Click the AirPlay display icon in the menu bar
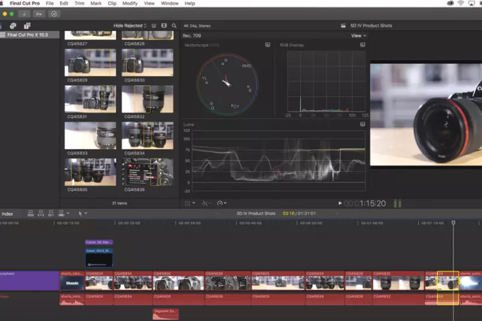This screenshot has height=321, width=482. 471,4
